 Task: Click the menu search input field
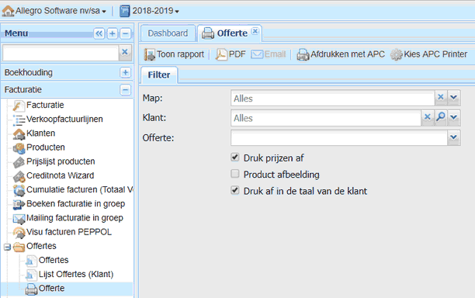(x=61, y=53)
